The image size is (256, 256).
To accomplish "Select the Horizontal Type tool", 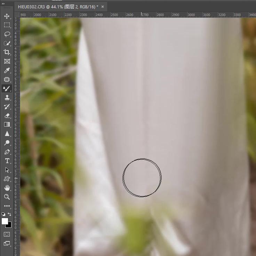I will click(x=7, y=161).
